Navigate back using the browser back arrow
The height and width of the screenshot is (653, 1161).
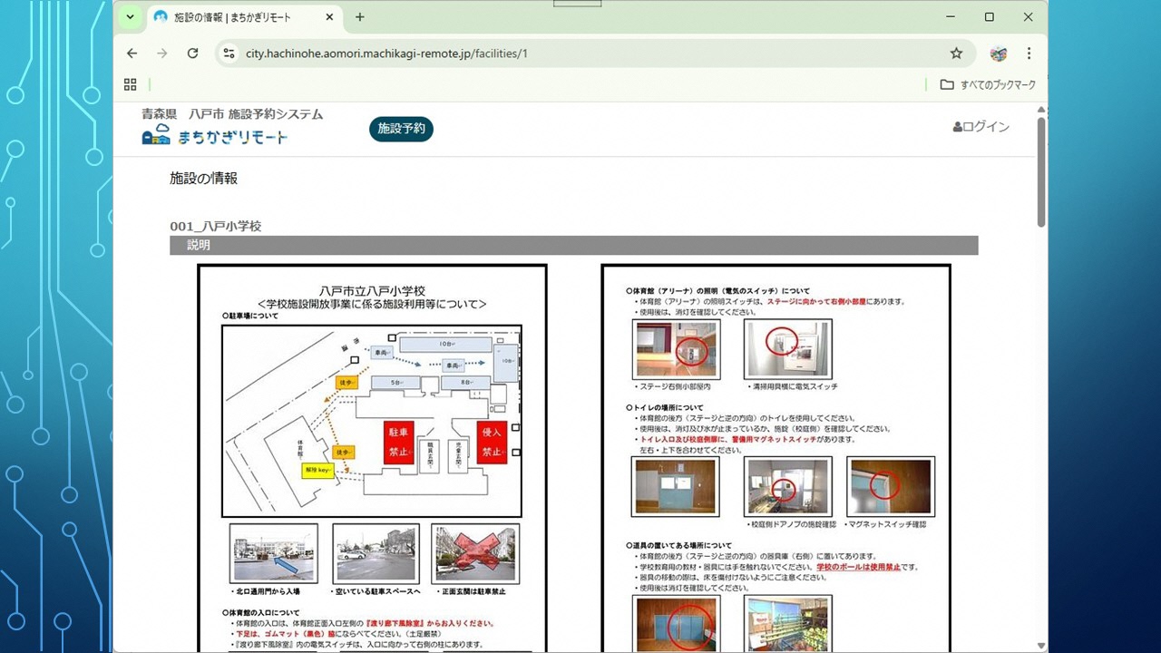[x=132, y=54]
